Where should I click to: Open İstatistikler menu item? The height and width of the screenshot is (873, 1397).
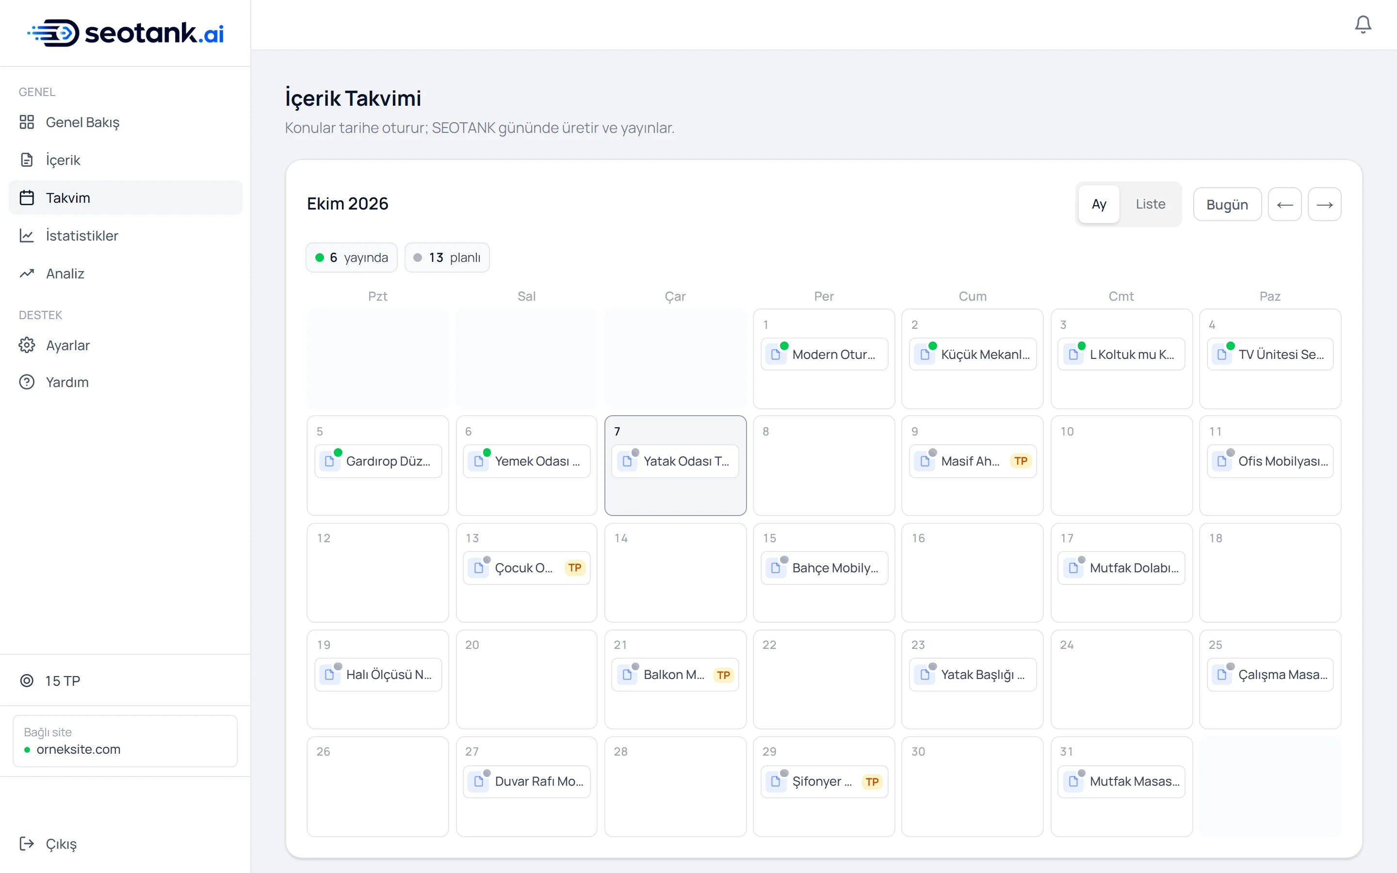125,236
